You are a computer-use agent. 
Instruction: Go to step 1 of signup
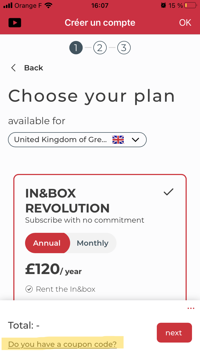[x=76, y=48]
